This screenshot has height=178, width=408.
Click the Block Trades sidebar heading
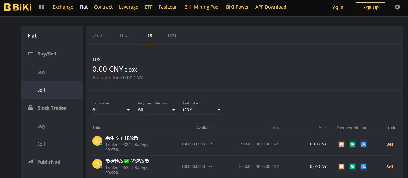coord(51,108)
